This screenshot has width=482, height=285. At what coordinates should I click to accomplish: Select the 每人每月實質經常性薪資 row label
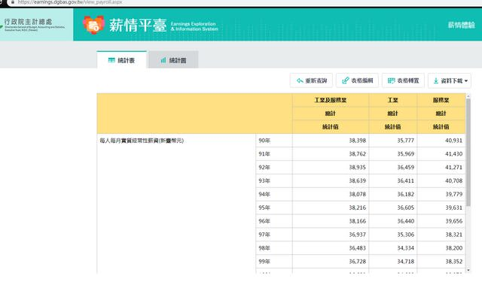[x=142, y=141]
